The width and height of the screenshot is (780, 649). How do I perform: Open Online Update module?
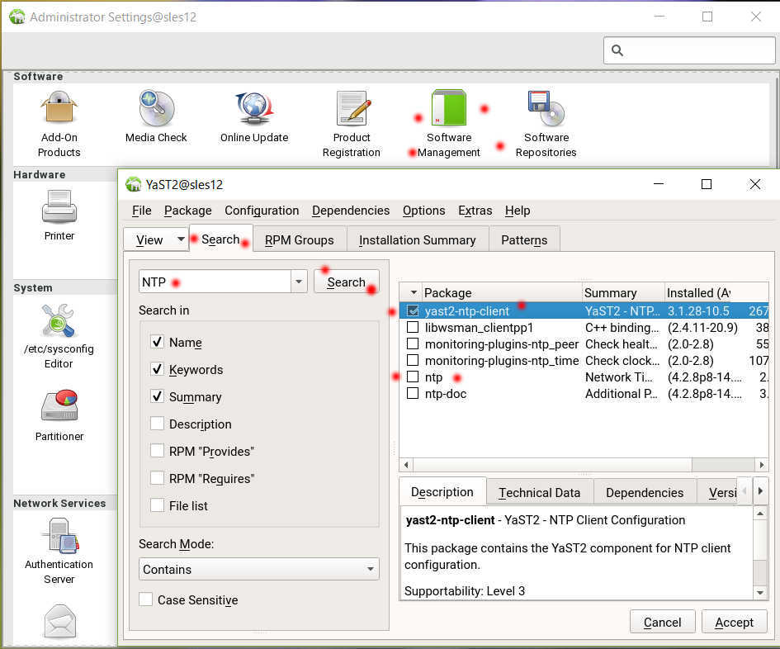254,117
